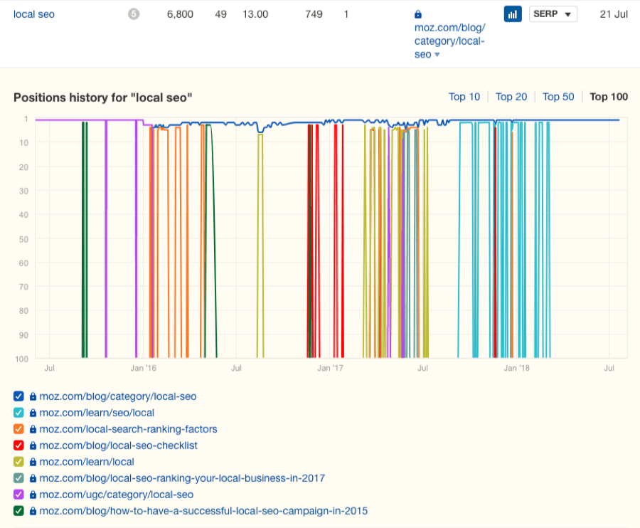Open legend link moz.com/blog/local-seo-checklist

118,445
